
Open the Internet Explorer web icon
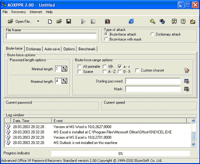tap(131, 21)
